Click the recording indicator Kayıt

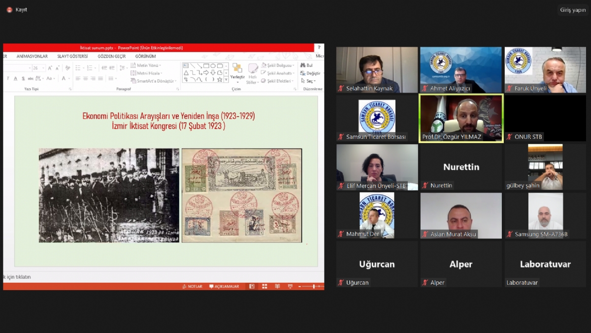[x=17, y=10]
